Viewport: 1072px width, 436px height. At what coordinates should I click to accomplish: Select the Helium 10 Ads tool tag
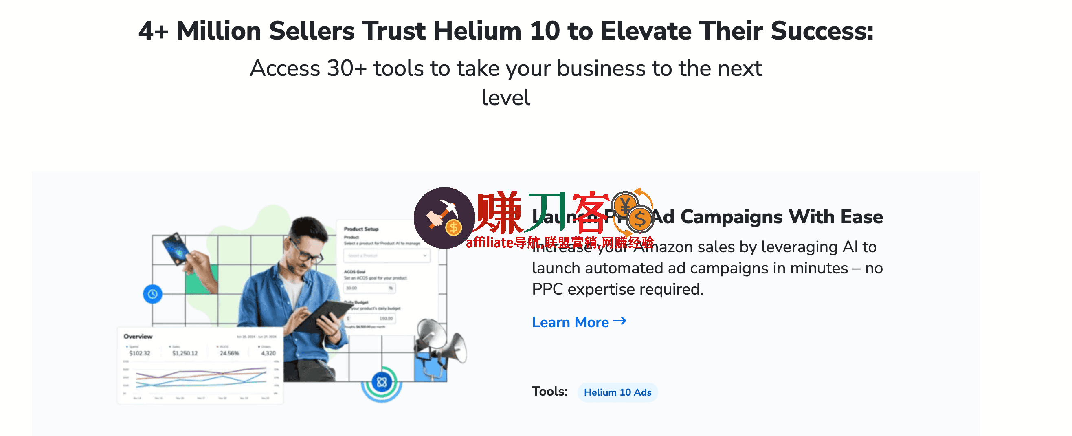[617, 392]
